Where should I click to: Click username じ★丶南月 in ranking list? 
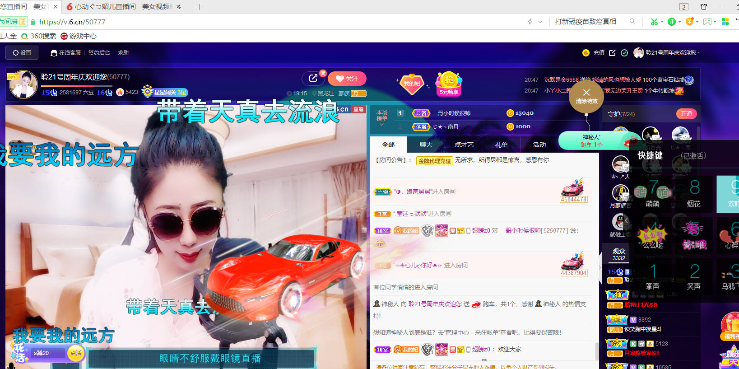coord(446,127)
